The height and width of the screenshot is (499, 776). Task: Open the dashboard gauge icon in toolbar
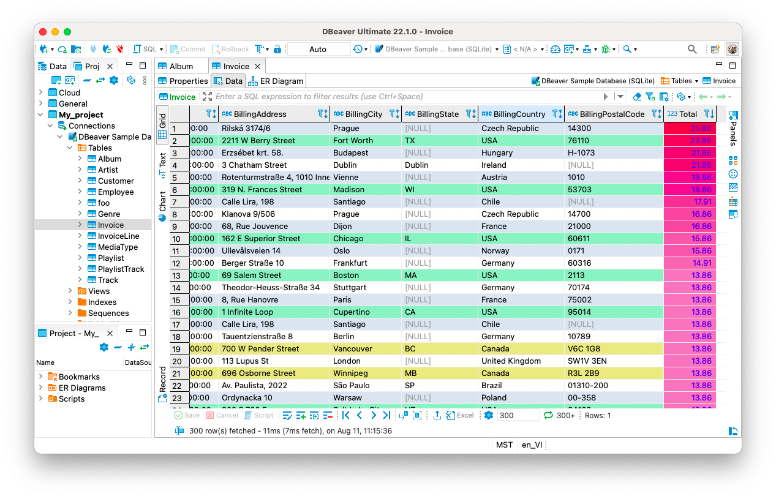[x=555, y=49]
